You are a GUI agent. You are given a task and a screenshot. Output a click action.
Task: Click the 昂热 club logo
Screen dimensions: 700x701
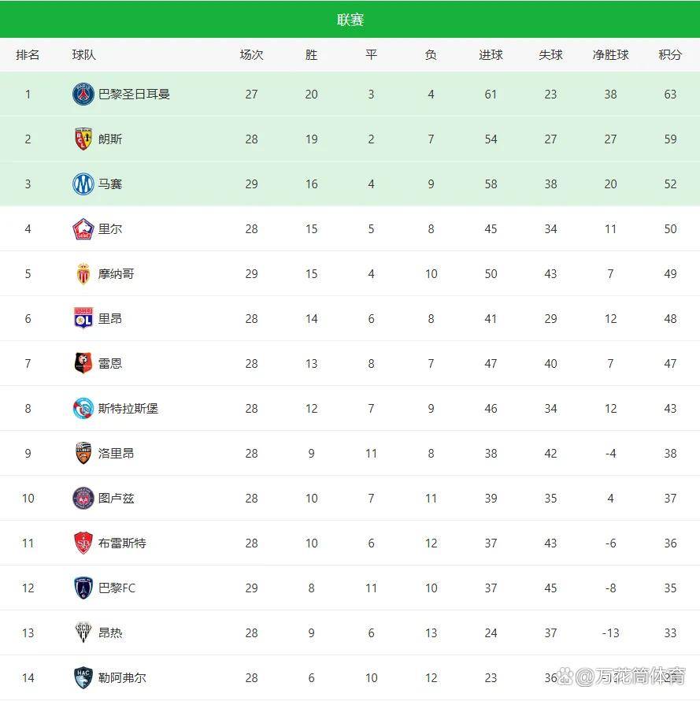83,633
